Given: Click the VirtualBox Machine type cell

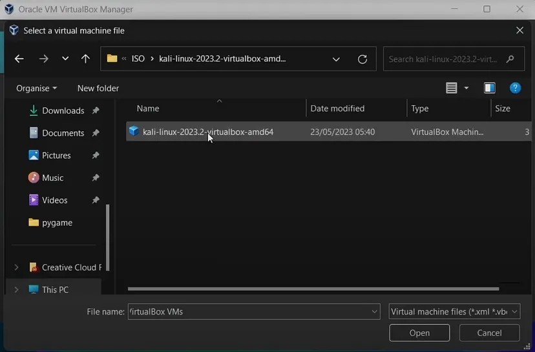Looking at the screenshot, I should click(x=447, y=132).
